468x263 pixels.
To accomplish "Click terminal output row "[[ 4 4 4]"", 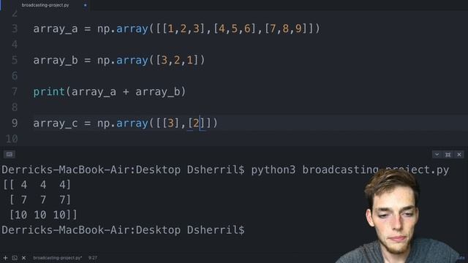I will pyautogui.click(x=37, y=185).
